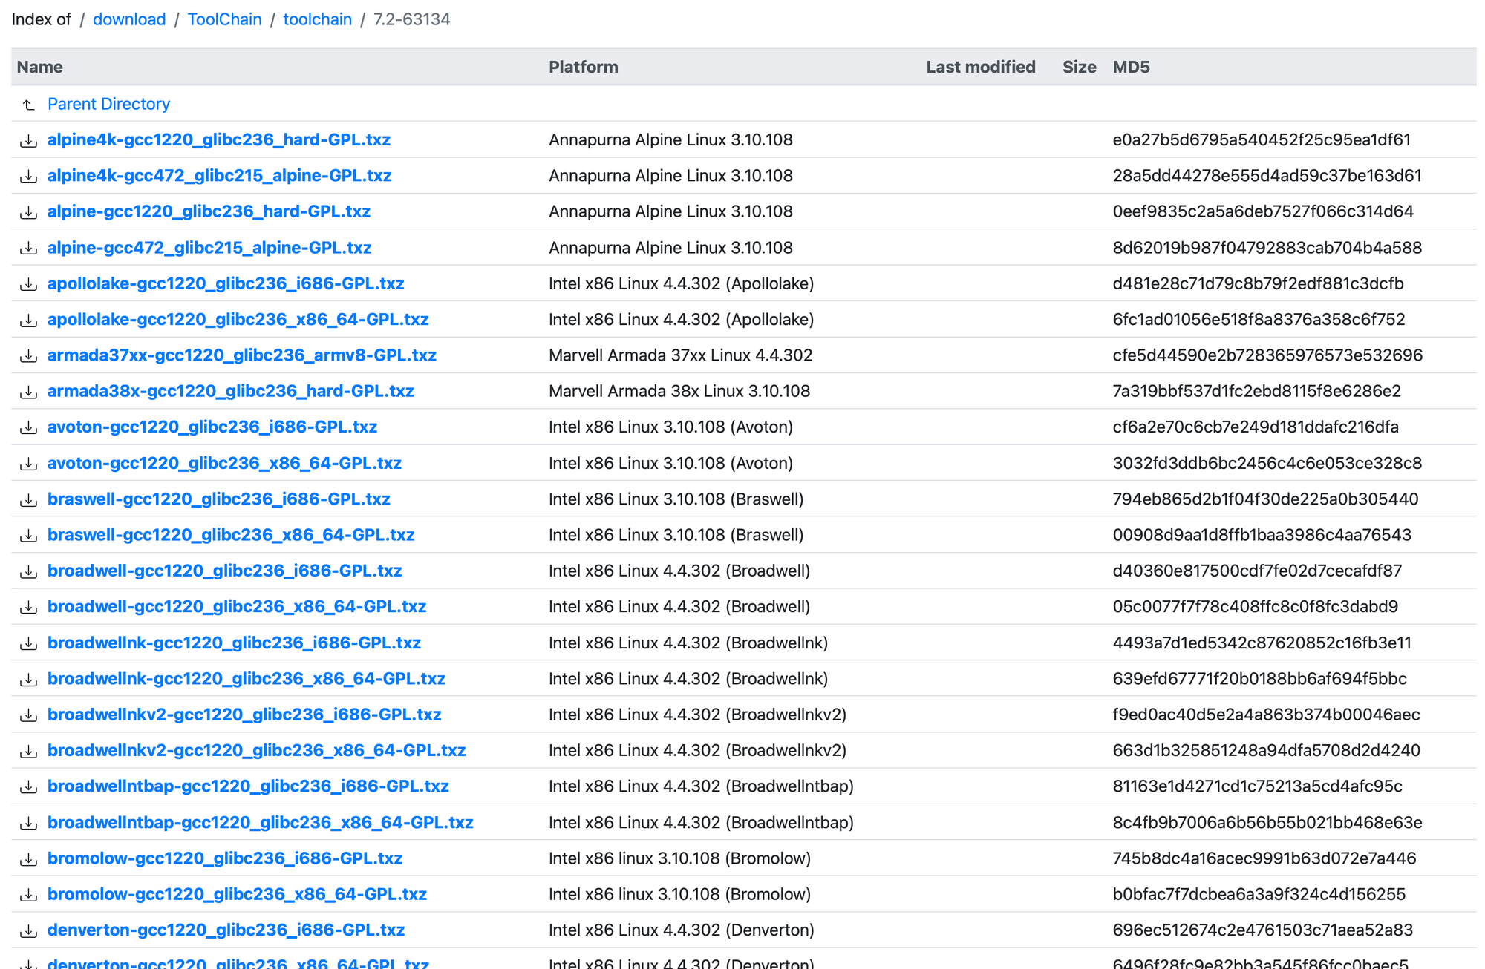Click the Platform column header

584,67
